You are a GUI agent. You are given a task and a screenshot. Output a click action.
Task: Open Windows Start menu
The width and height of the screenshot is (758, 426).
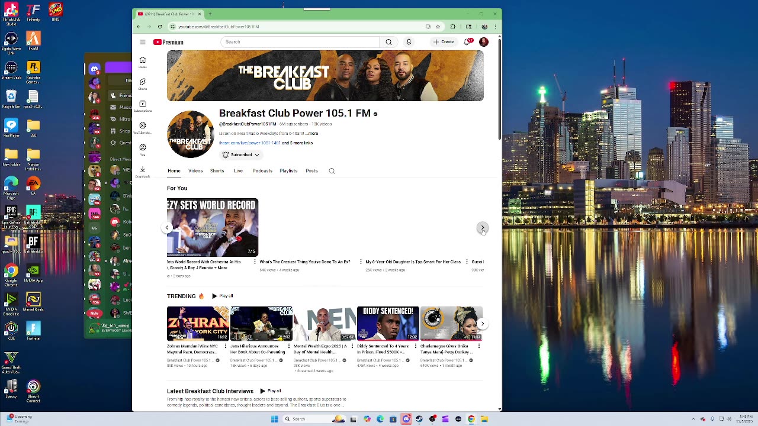pyautogui.click(x=274, y=419)
